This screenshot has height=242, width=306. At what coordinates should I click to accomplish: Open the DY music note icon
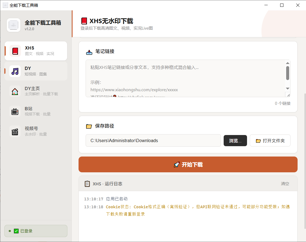coord(15,71)
